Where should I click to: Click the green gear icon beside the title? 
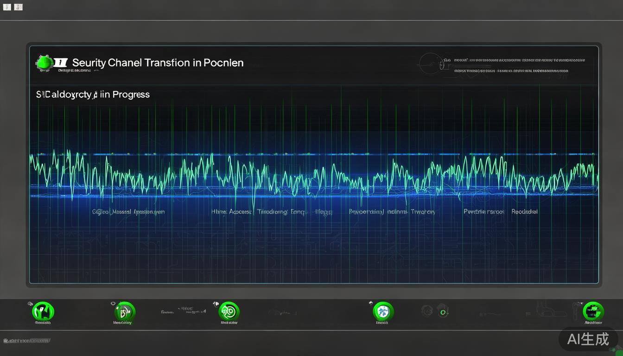coord(44,63)
